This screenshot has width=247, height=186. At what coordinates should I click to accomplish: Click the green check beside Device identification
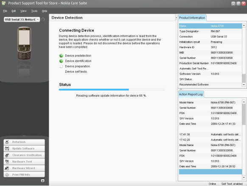(61, 61)
